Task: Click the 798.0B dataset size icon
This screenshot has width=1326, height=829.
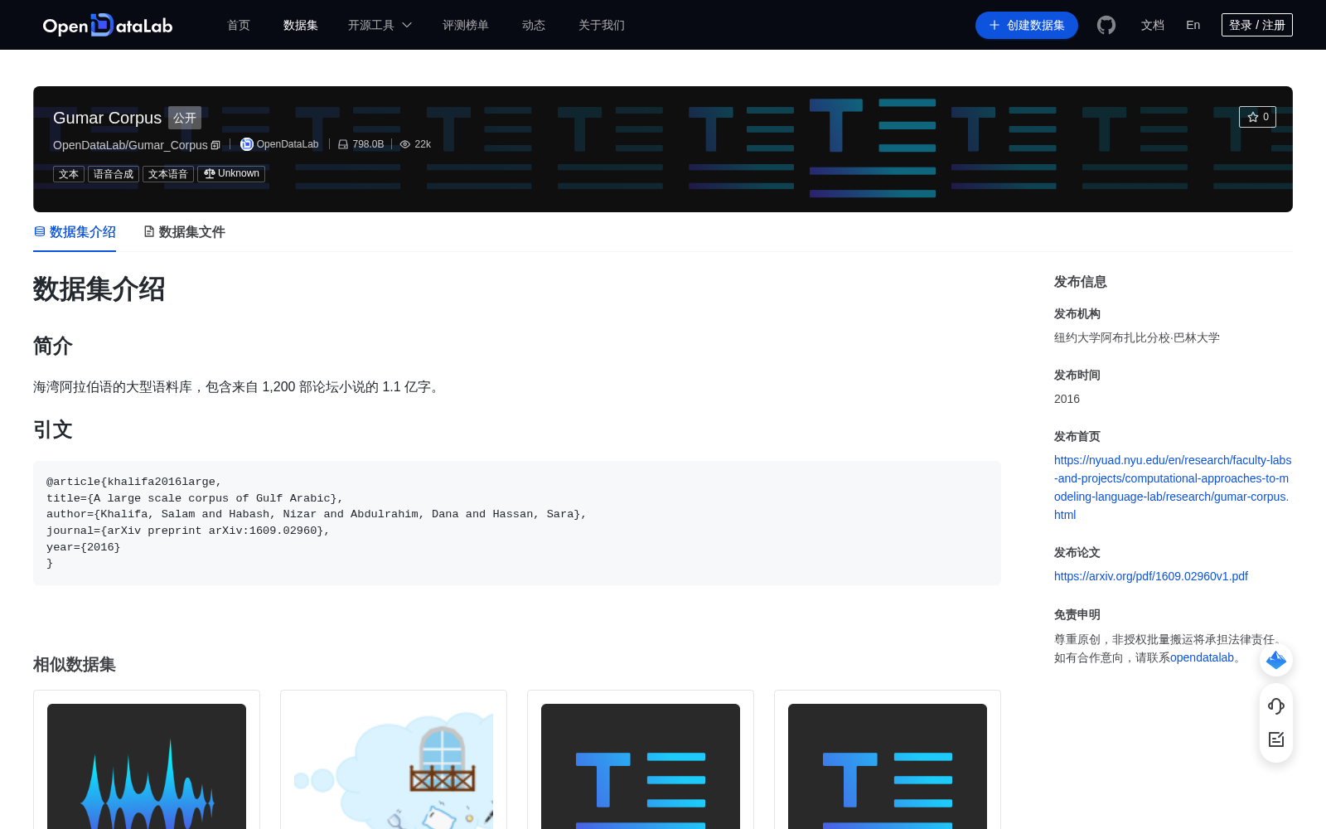Action: 343,144
